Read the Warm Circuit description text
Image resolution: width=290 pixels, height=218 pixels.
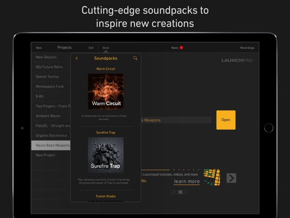pyautogui.click(x=103, y=117)
